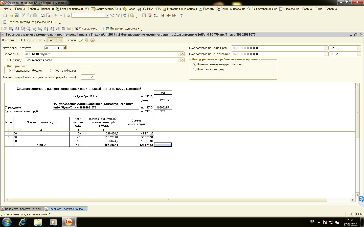Click the Подписи button
Image resolution: width=364 pixels, height=227 pixels.
pos(70,40)
